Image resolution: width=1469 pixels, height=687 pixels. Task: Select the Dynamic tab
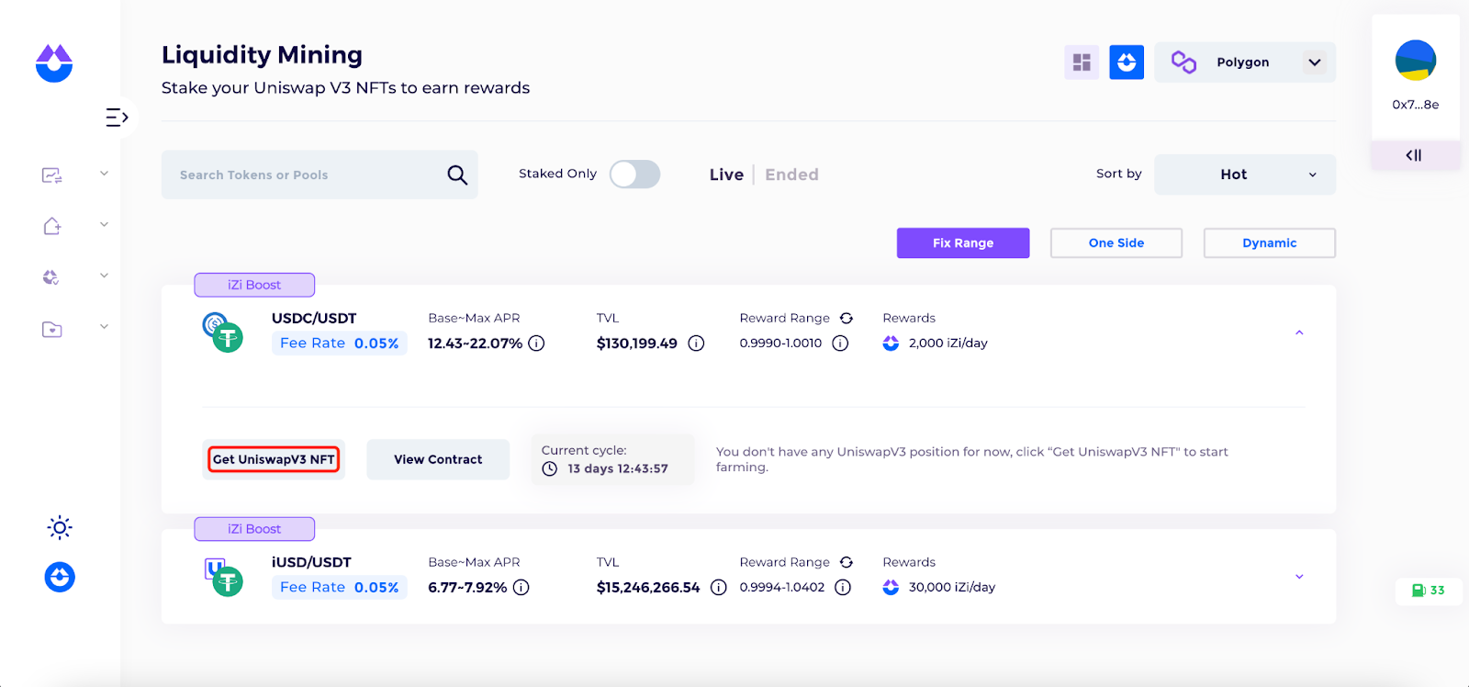1270,243
